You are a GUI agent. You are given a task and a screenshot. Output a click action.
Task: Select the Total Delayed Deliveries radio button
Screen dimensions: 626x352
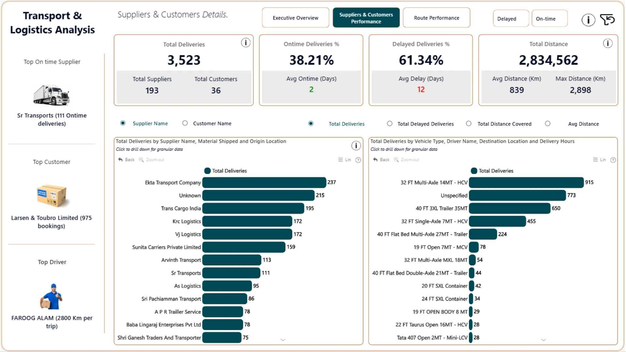tap(390, 124)
